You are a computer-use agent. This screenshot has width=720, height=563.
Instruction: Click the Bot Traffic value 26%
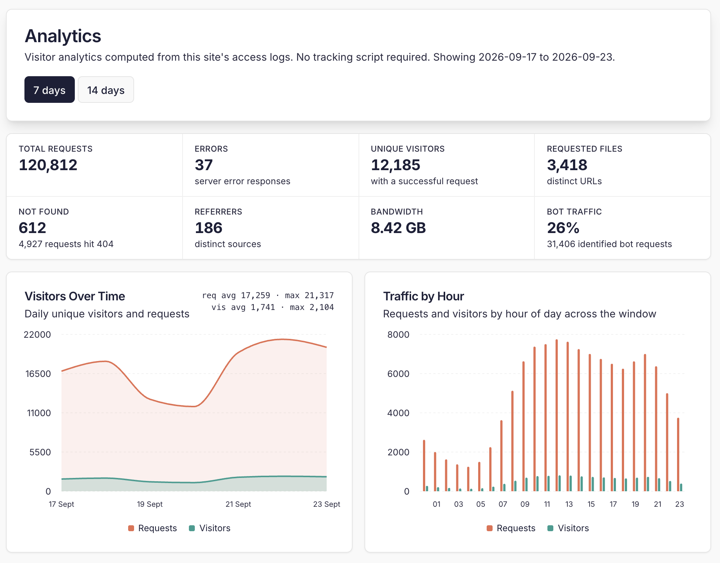tap(563, 228)
